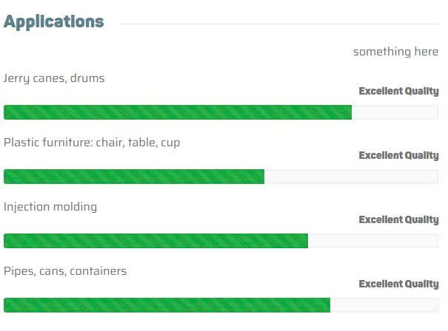Click the 'Pipes, cans, containers' label
This screenshot has height=331, width=448.
65,271
